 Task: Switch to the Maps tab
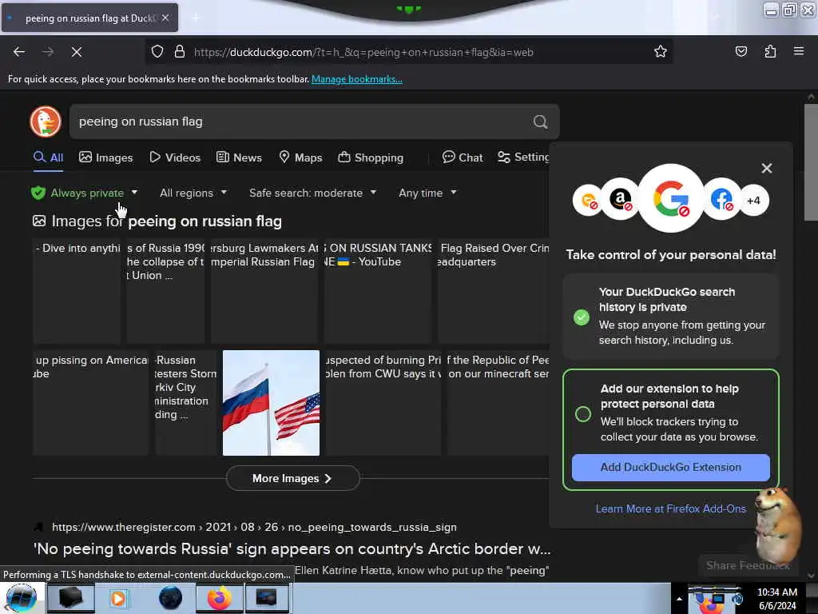[x=300, y=157]
